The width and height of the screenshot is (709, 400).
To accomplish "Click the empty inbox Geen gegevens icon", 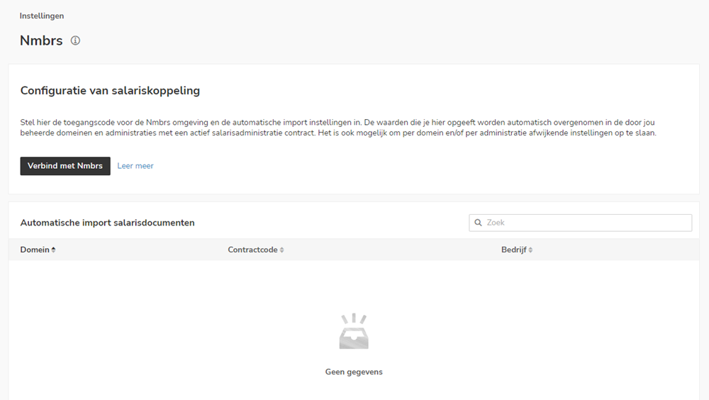I will [x=354, y=331].
